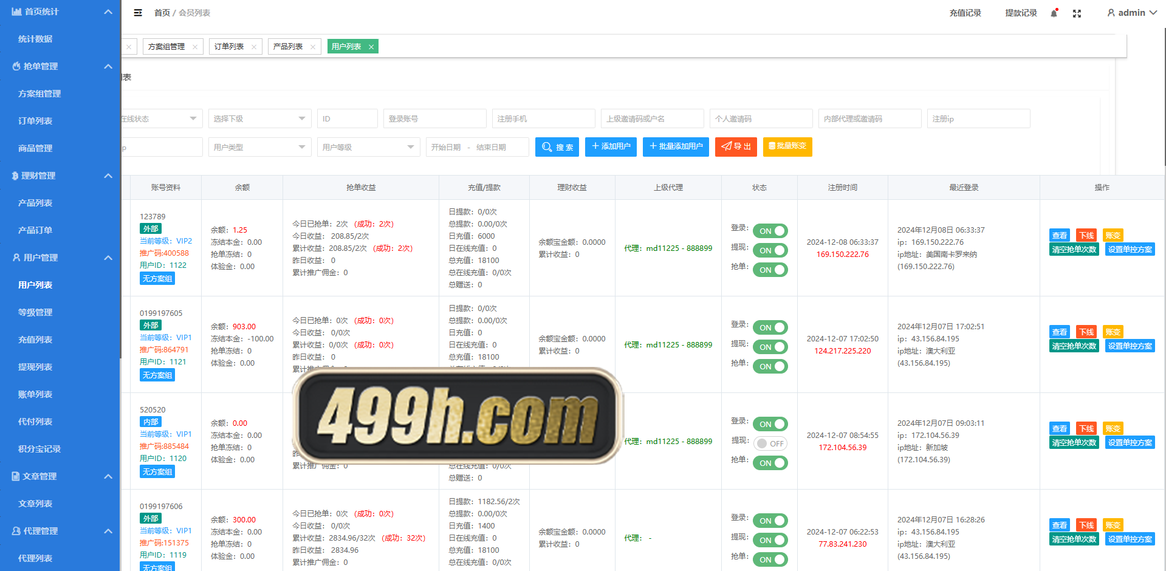Toggle 抢单 switch for user 520520
Image resolution: width=1166 pixels, height=571 pixels.
point(770,463)
